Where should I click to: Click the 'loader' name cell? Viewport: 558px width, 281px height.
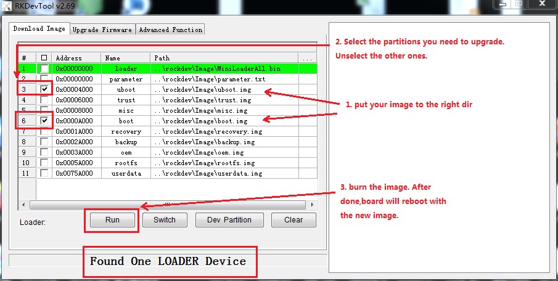(126, 68)
